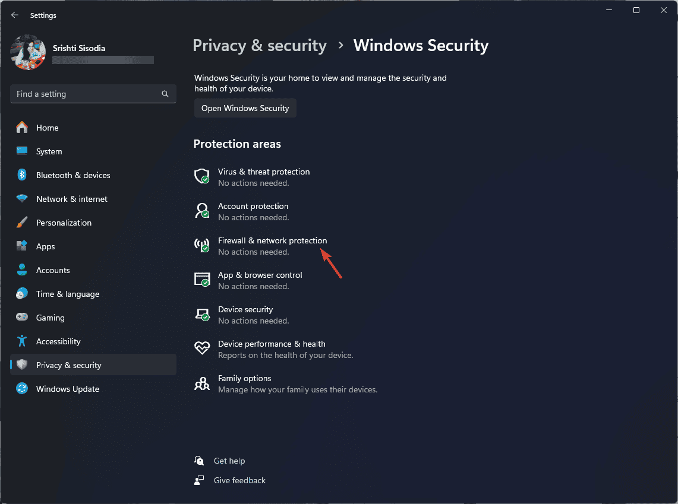Minimize the Settings window

tap(609, 10)
